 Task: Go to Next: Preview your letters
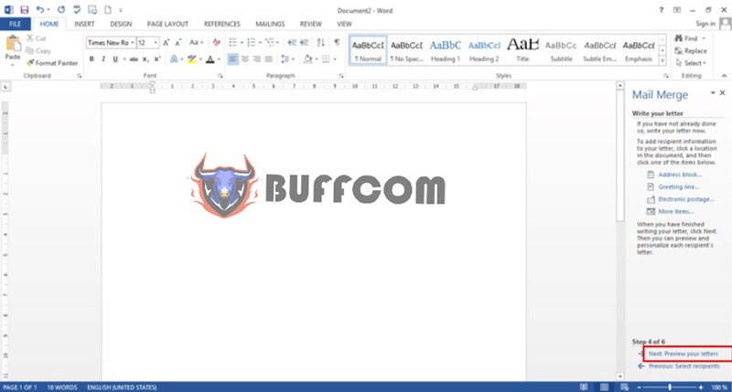tap(683, 354)
